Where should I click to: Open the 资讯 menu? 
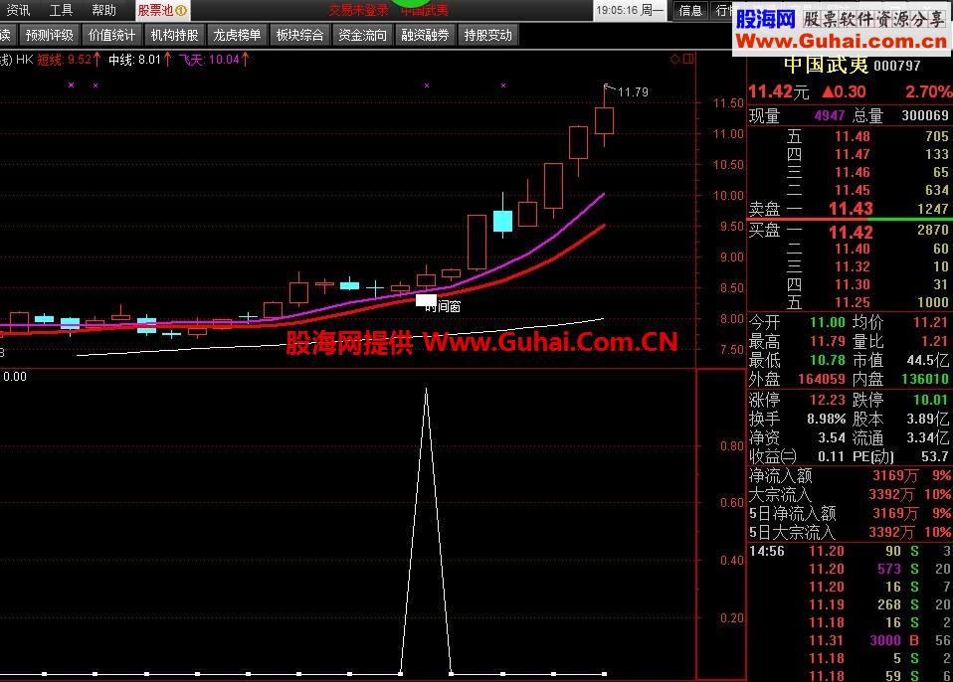pyautogui.click(x=18, y=10)
